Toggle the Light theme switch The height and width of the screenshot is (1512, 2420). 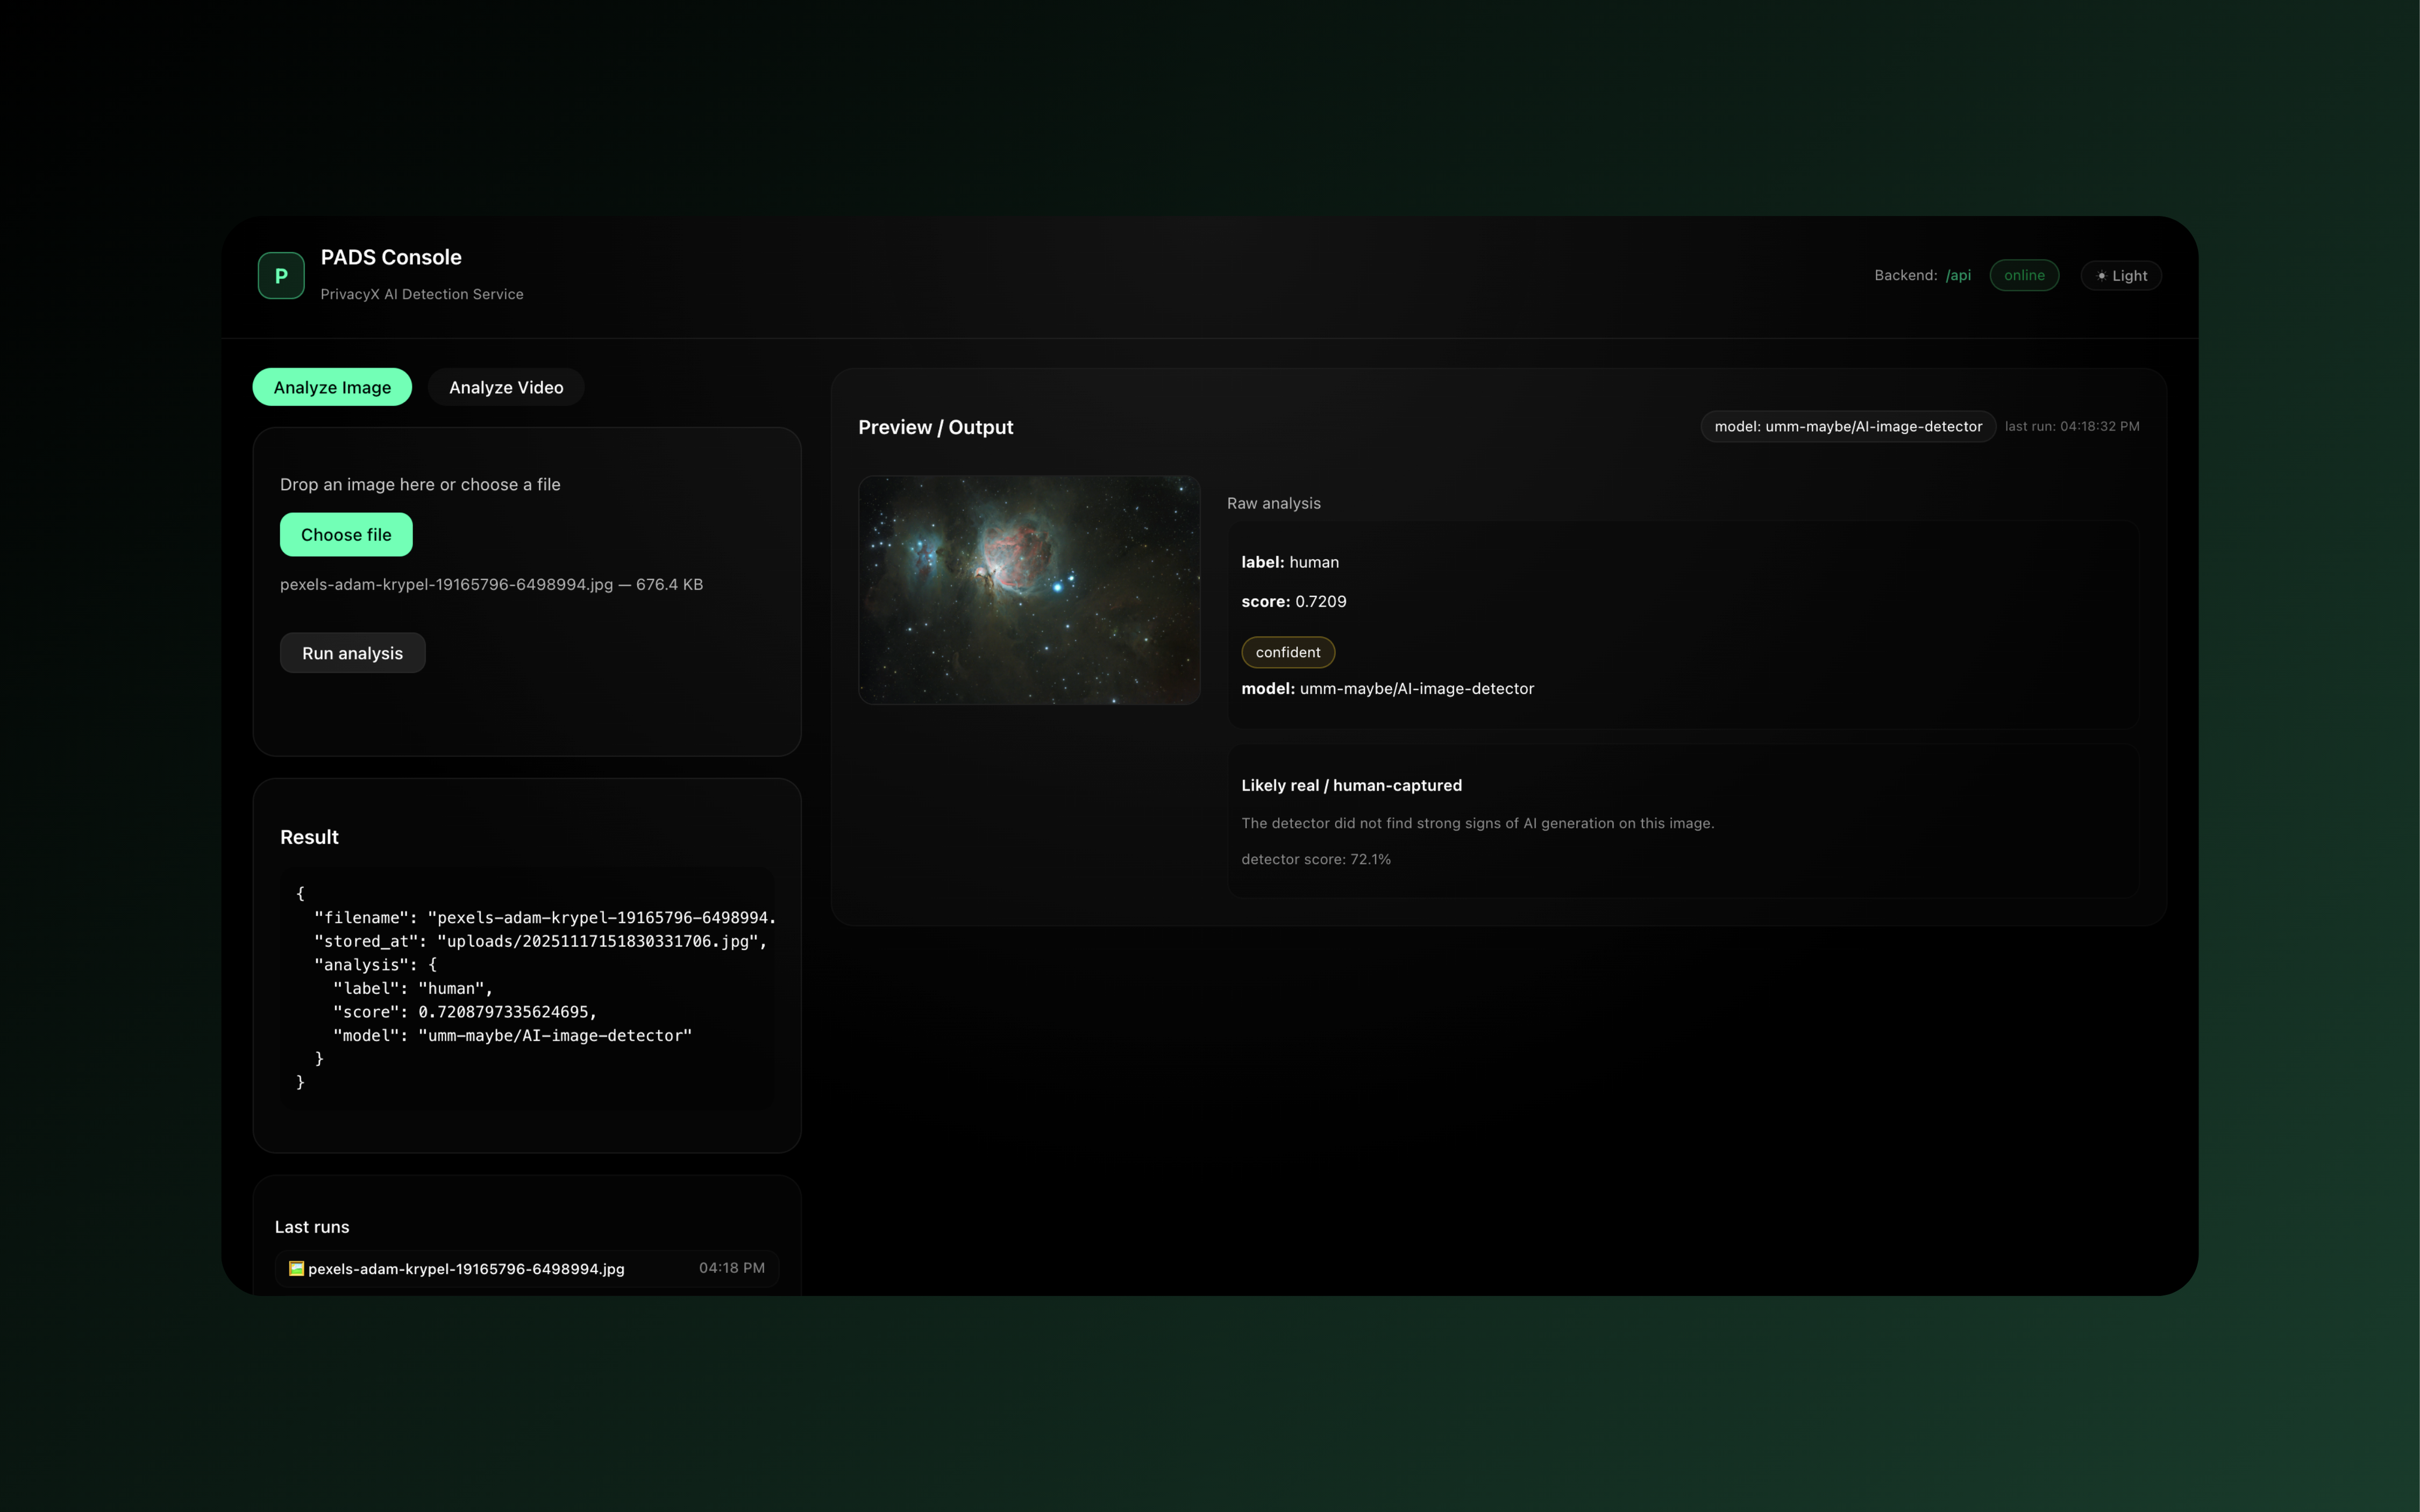click(2121, 276)
